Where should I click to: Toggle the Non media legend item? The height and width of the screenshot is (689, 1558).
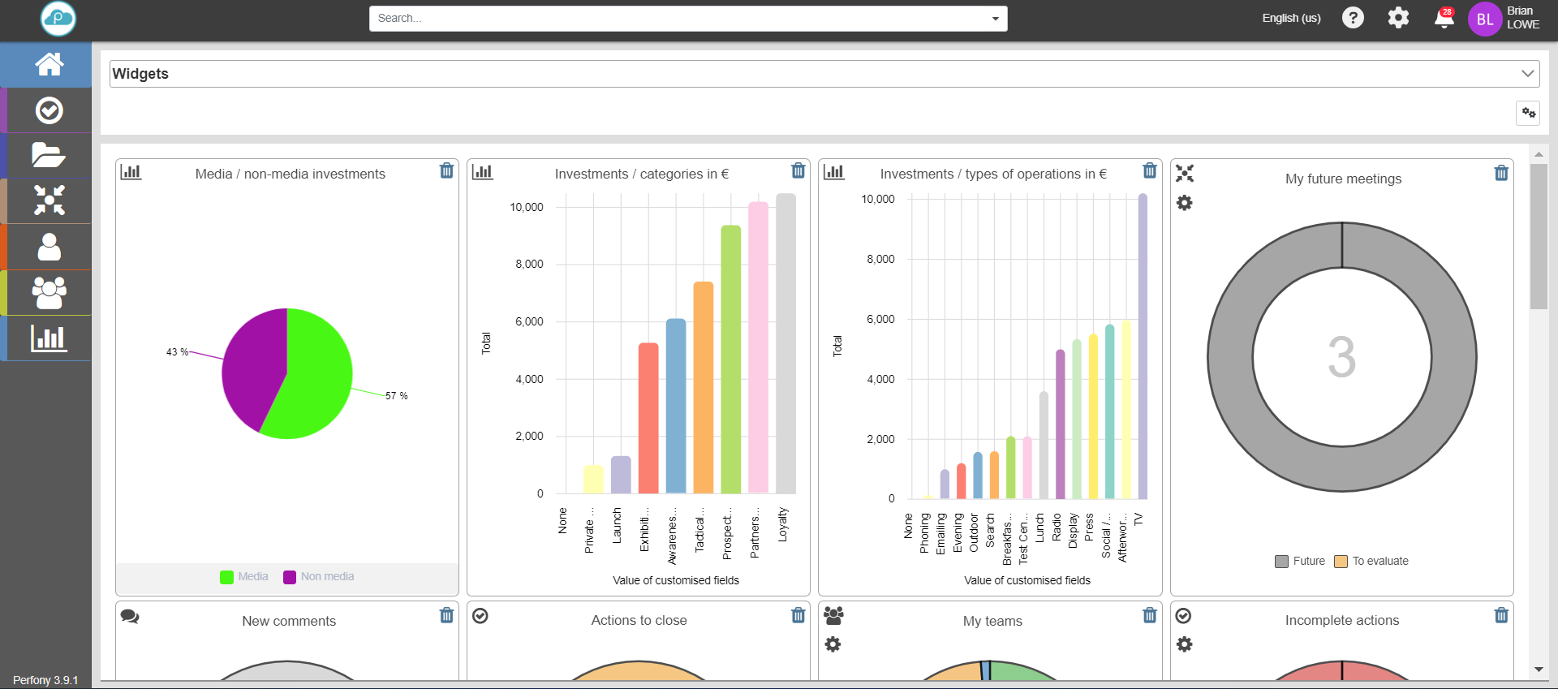319,577
